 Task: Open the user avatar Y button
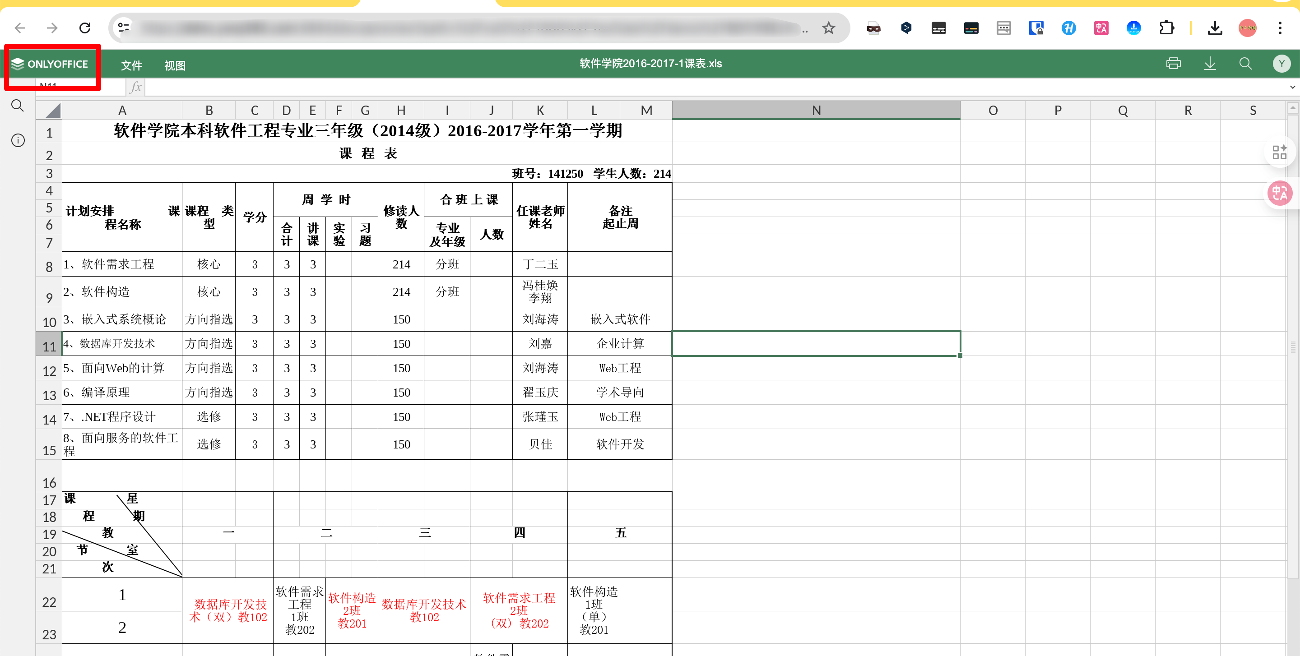point(1281,64)
